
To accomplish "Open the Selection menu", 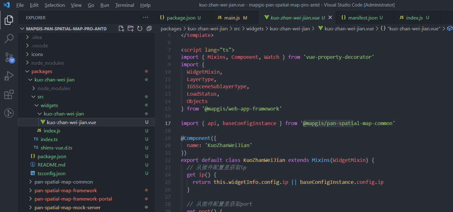I will tap(54, 5).
